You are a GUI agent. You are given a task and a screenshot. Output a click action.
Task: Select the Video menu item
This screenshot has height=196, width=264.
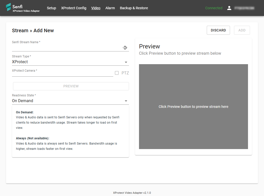coord(96,8)
